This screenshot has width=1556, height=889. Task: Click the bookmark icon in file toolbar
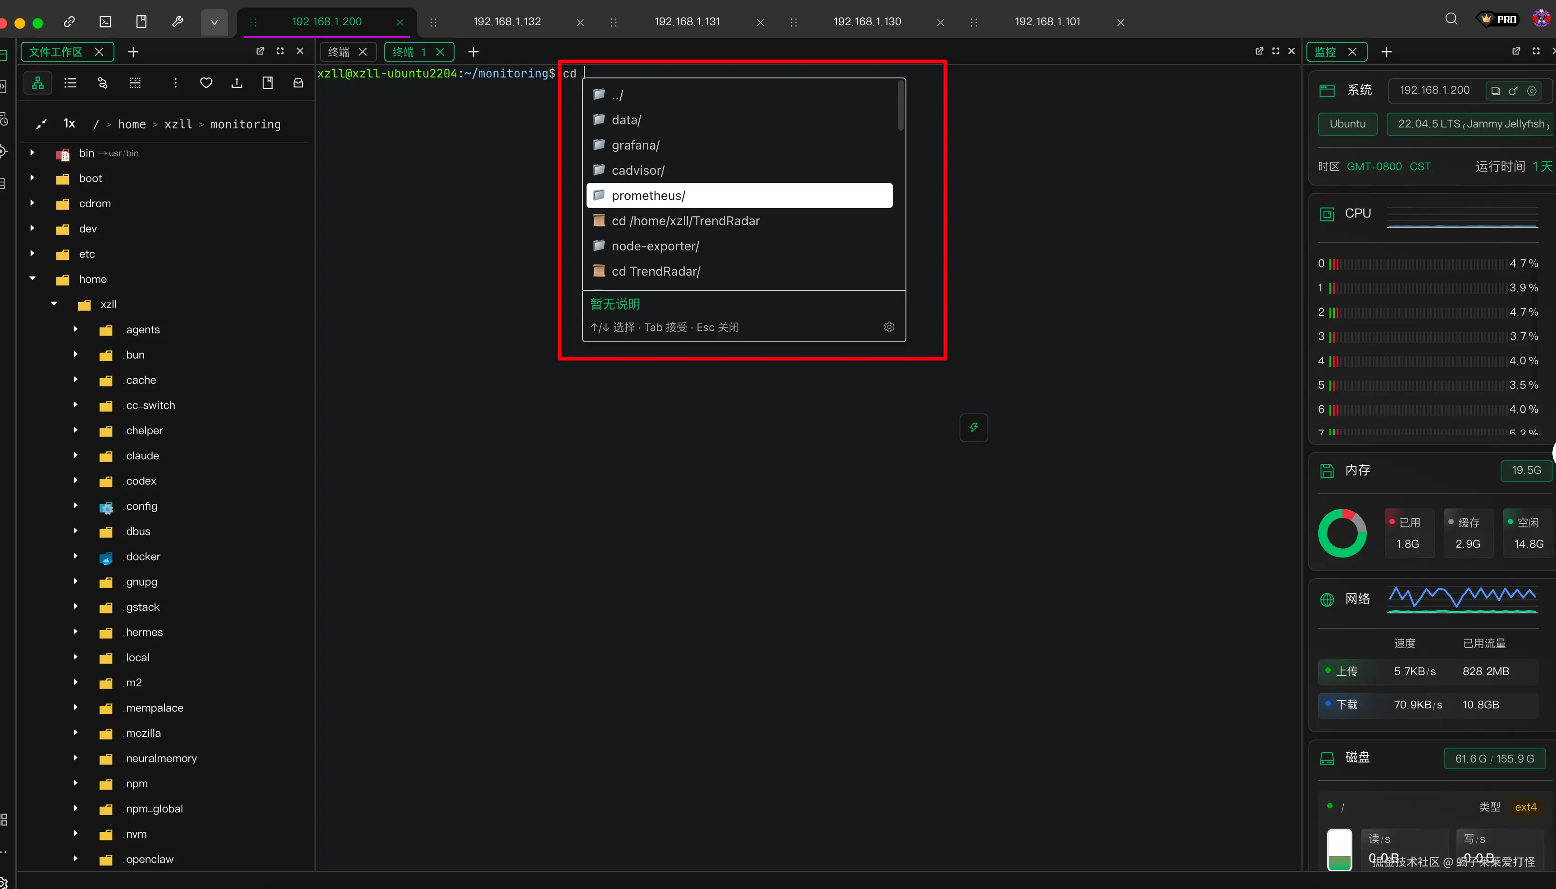(268, 83)
